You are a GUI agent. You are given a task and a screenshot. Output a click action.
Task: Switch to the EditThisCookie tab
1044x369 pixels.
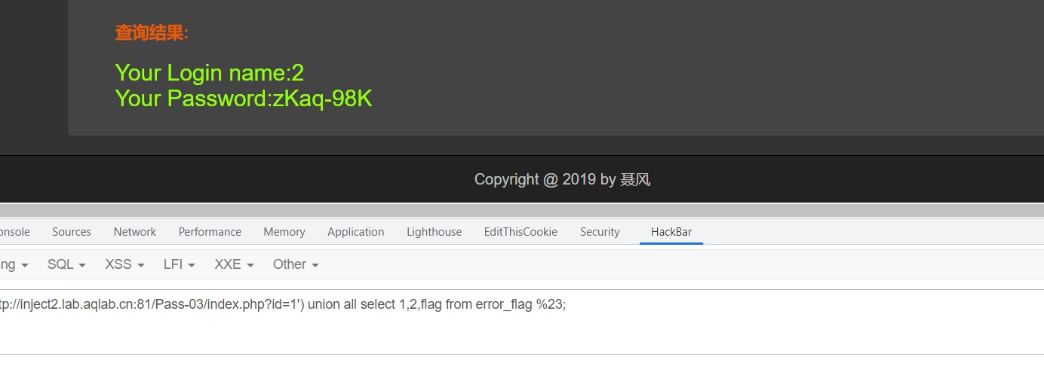520,232
